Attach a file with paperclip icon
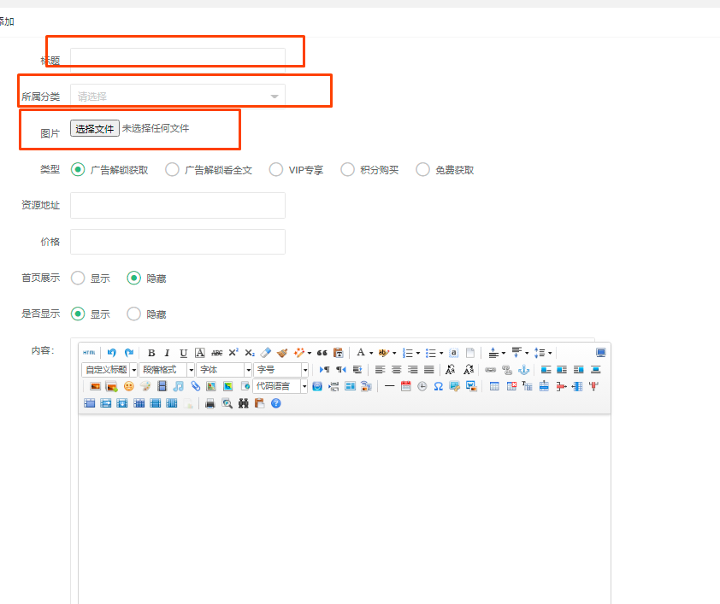Image resolution: width=720 pixels, height=604 pixels. [x=195, y=386]
